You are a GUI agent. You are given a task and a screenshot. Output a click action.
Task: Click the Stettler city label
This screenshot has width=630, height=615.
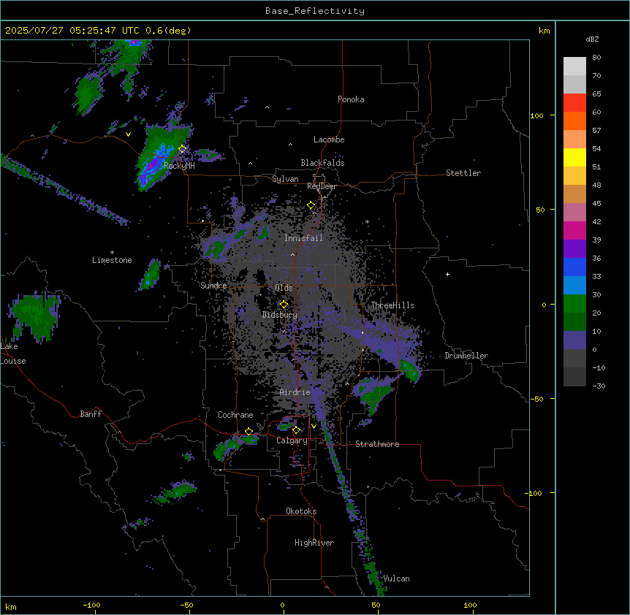(x=463, y=173)
